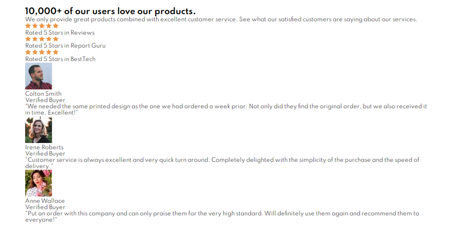Click the star row above BestTech rating

pos(42,52)
